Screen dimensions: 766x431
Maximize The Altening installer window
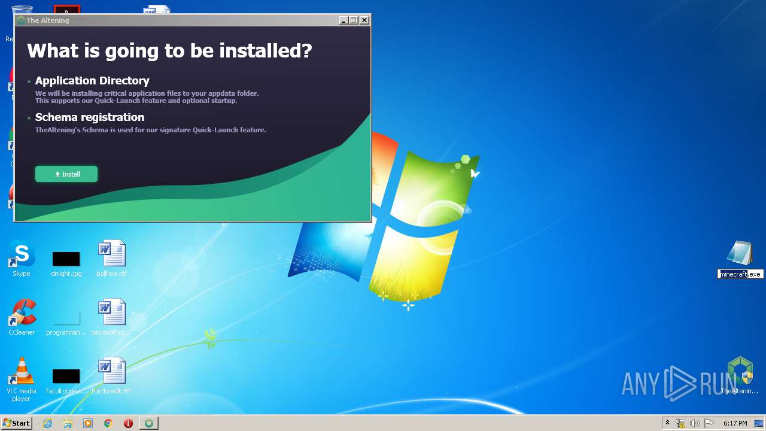tap(354, 20)
